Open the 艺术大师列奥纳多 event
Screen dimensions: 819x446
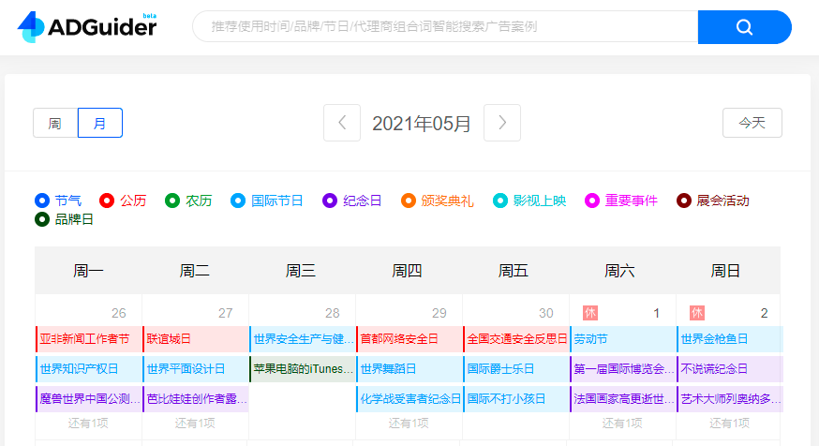pos(730,399)
